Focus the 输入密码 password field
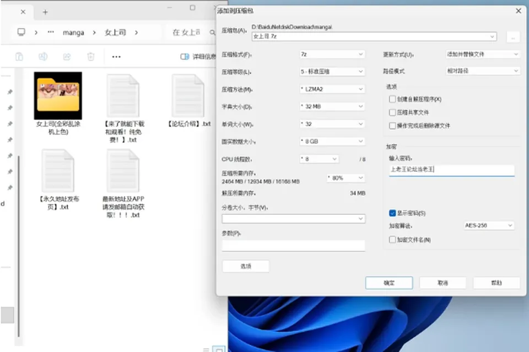529x352 pixels. coord(452,170)
